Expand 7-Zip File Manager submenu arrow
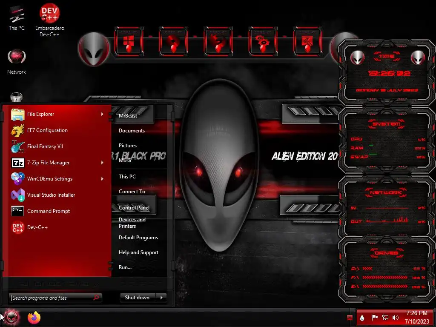436x327 pixels. [x=102, y=163]
